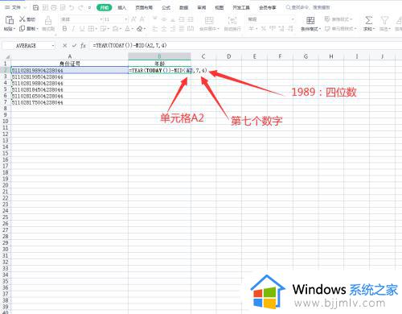Click the Center horizontally icon
This screenshot has height=314, width=402.
coord(164,28)
